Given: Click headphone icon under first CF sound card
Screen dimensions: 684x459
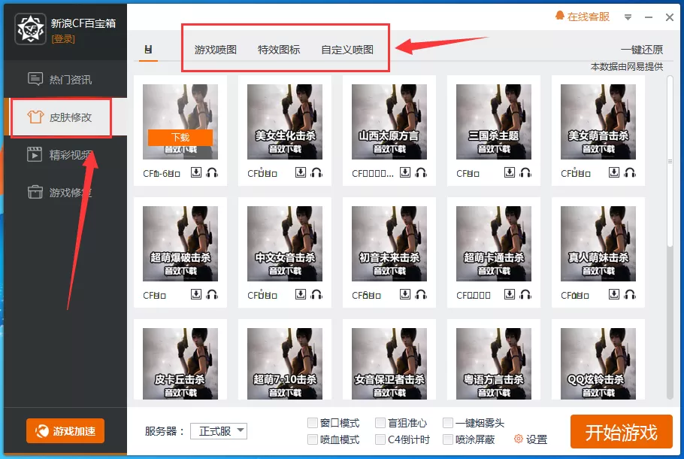Looking at the screenshot, I should tap(212, 172).
